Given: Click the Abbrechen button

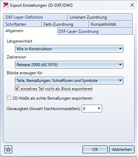Looking at the screenshot, I should pyautogui.click(x=122, y=149).
